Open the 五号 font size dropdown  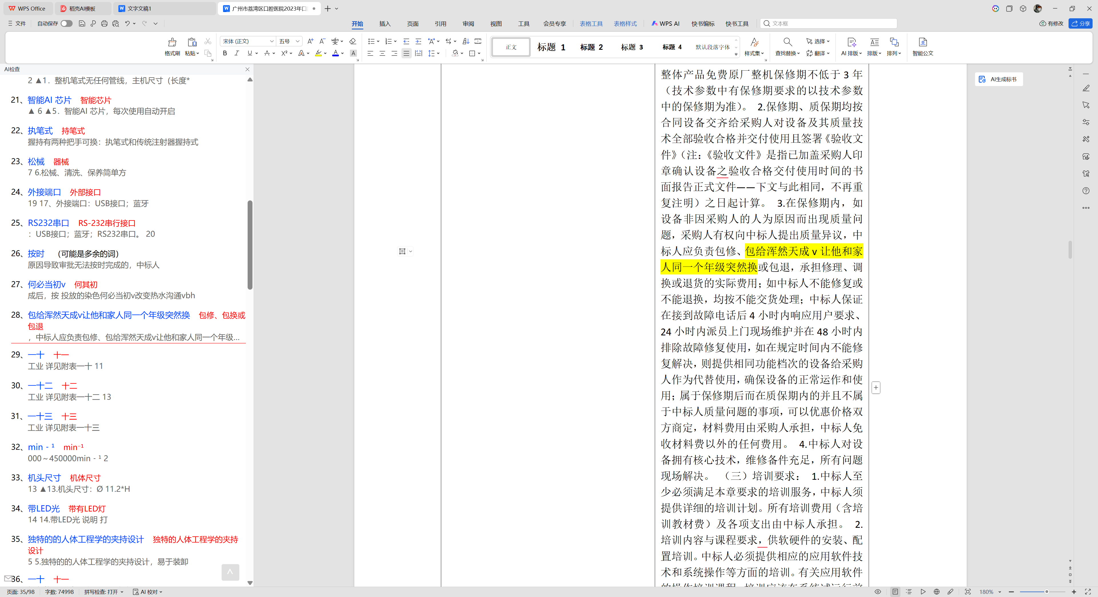tap(297, 41)
